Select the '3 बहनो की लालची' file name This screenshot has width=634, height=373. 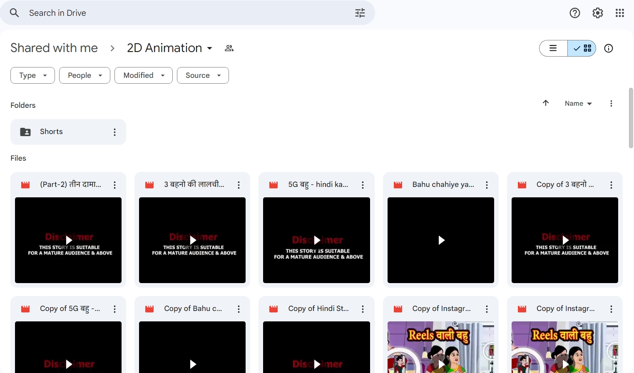click(194, 185)
